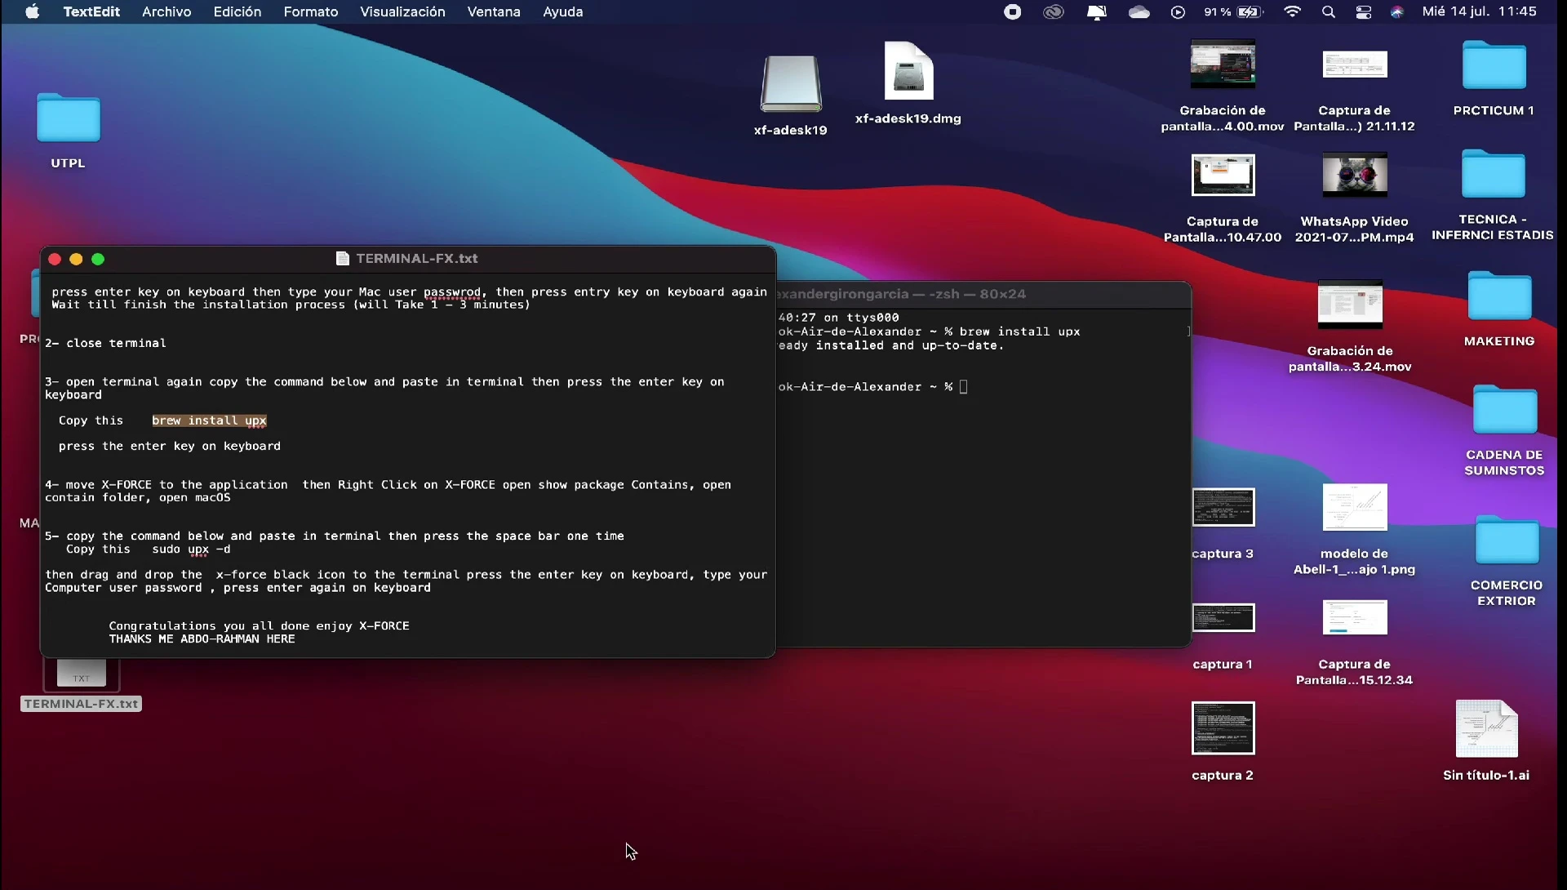The width and height of the screenshot is (1567, 890).
Task: Click the TERMINAL-FX.txt title text
Action: tap(417, 258)
